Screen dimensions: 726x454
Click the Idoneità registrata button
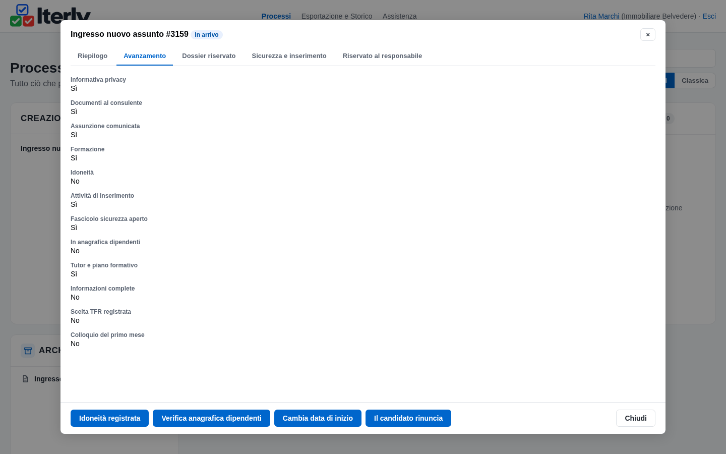point(109,418)
